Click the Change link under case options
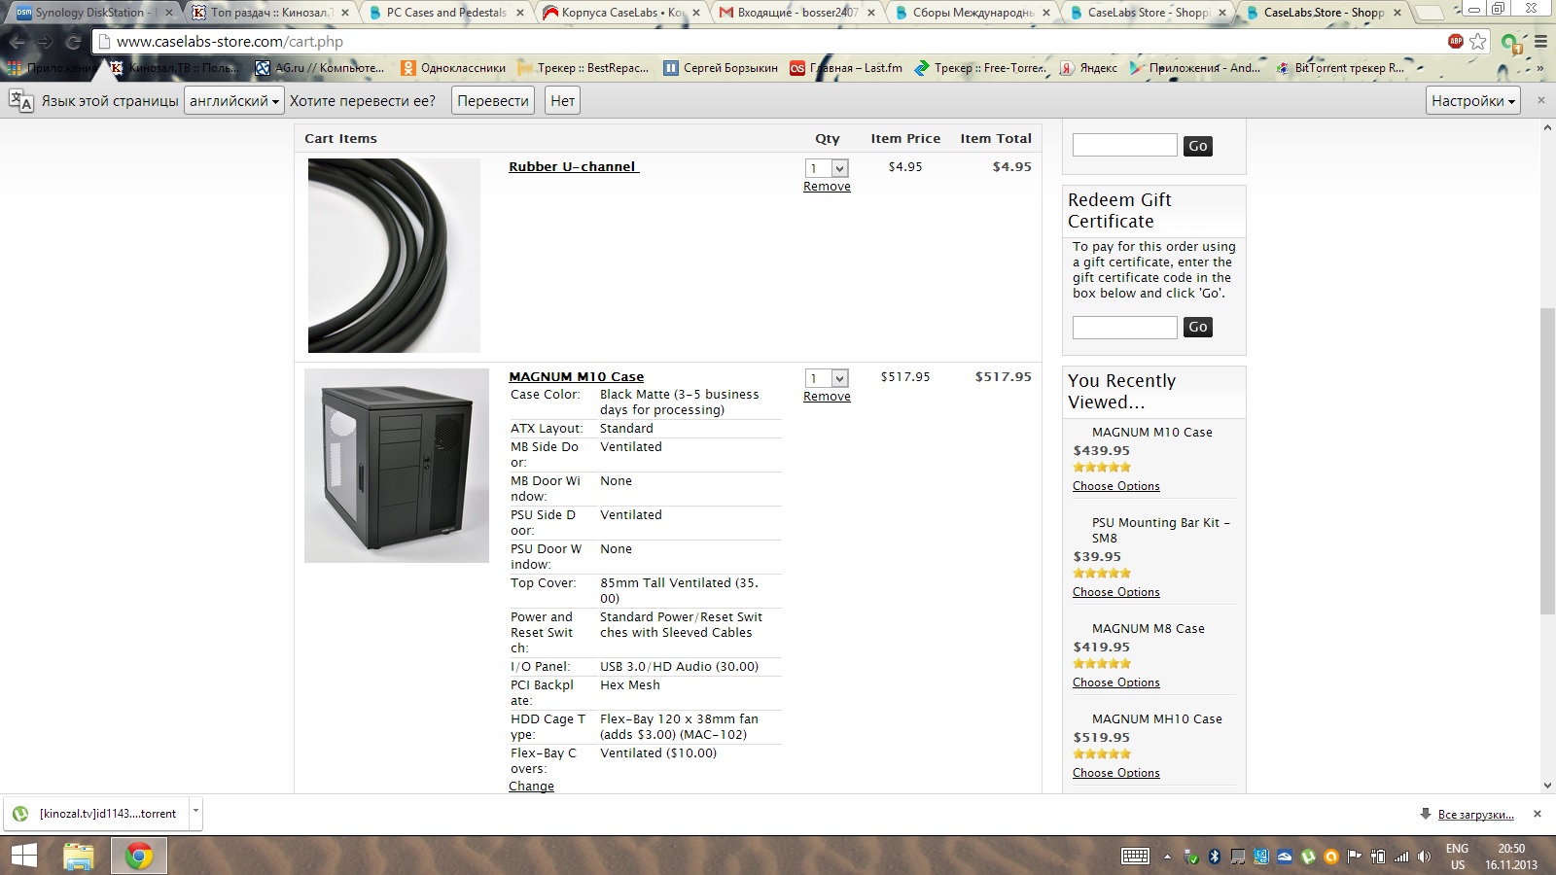1556x875 pixels. pos(531,787)
